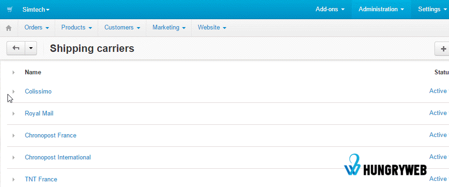This screenshot has height=187, width=449.
Task: Open the Administration menu
Action: (x=381, y=9)
